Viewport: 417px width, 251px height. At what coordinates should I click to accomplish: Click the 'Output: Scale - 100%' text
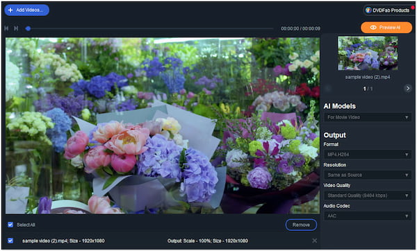coord(188,241)
